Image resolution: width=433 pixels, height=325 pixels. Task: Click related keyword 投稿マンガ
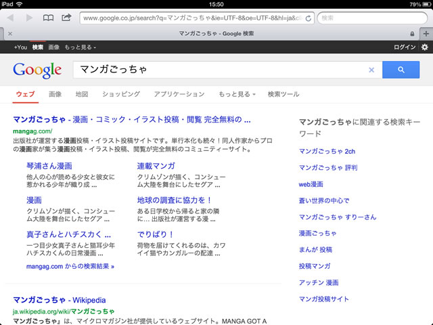(x=315, y=266)
